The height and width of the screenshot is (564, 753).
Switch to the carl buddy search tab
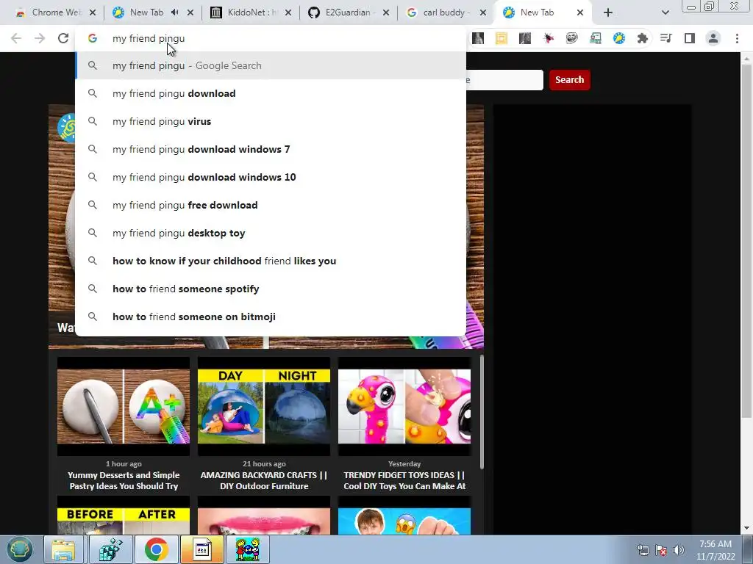tap(444, 12)
